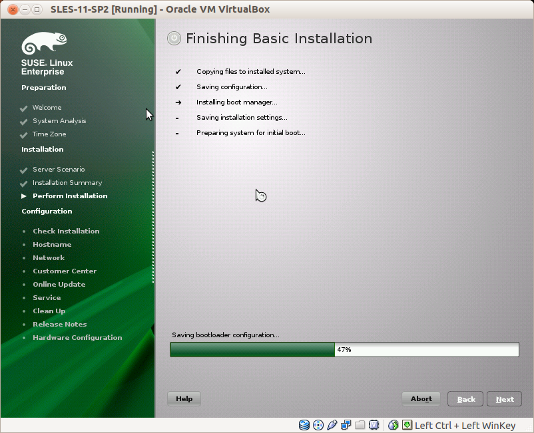Image resolution: width=534 pixels, height=433 pixels.
Task: Click the checkmark next to Copying files
Action: click(x=178, y=72)
